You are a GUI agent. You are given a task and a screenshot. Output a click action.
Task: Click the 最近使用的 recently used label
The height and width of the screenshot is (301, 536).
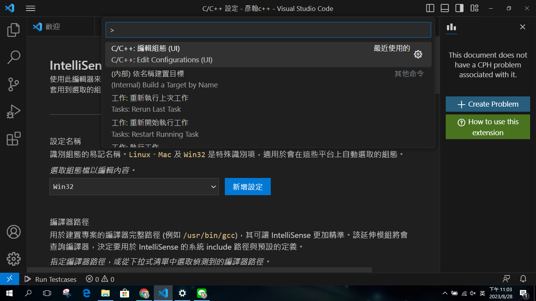pyautogui.click(x=392, y=48)
